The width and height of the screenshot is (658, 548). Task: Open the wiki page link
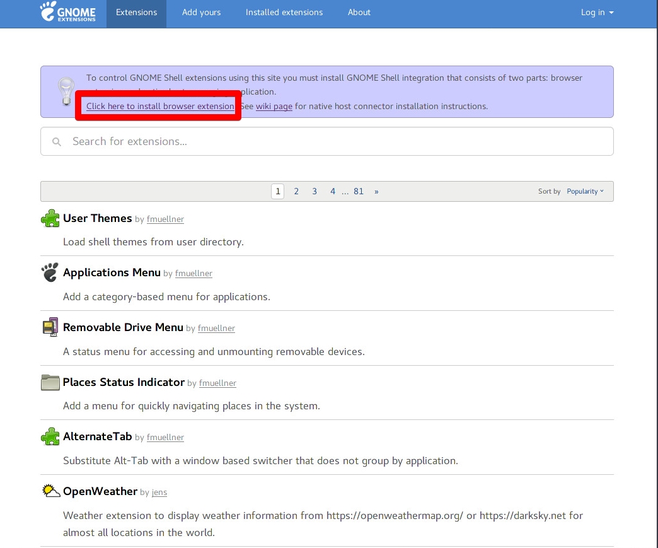[x=274, y=106]
